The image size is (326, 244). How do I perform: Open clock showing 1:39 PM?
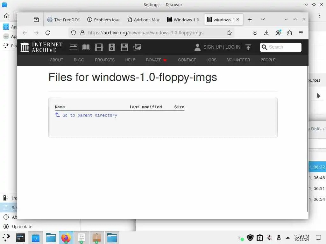click(301, 238)
